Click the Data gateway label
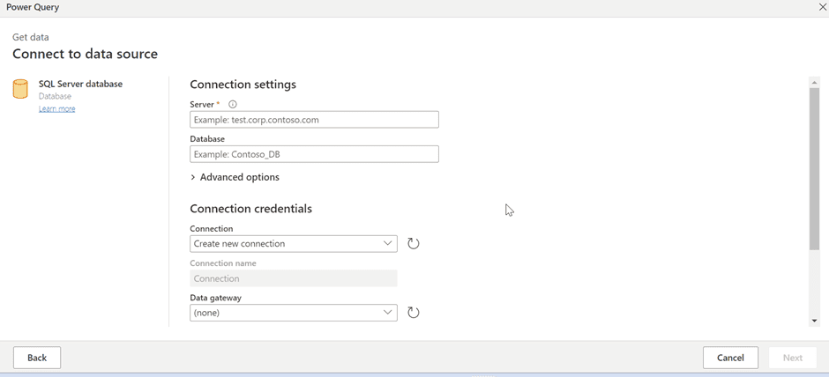 click(215, 298)
